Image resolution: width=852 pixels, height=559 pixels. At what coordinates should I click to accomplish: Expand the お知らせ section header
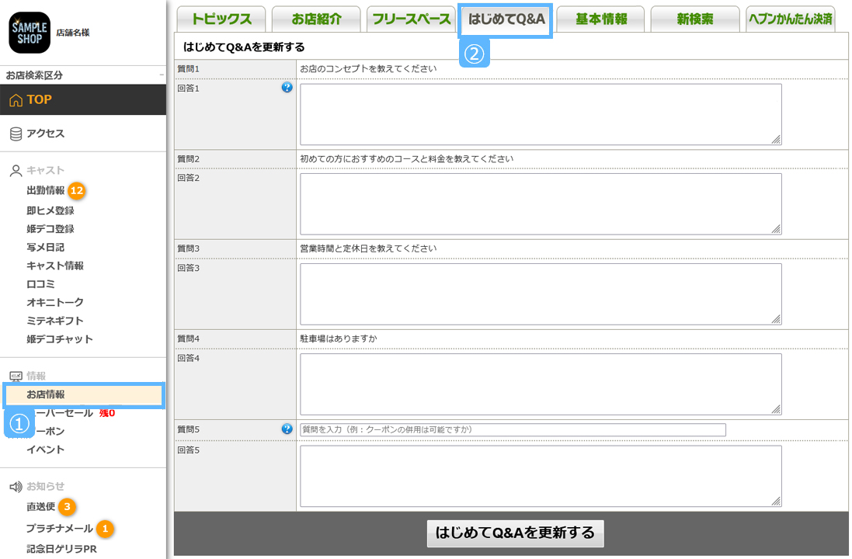point(45,487)
